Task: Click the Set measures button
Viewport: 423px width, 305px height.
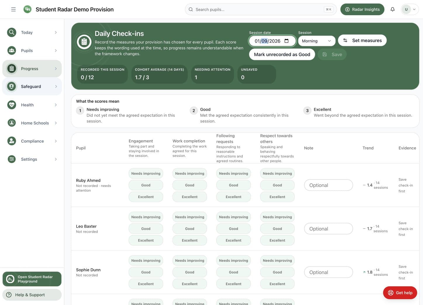Action: [362, 40]
